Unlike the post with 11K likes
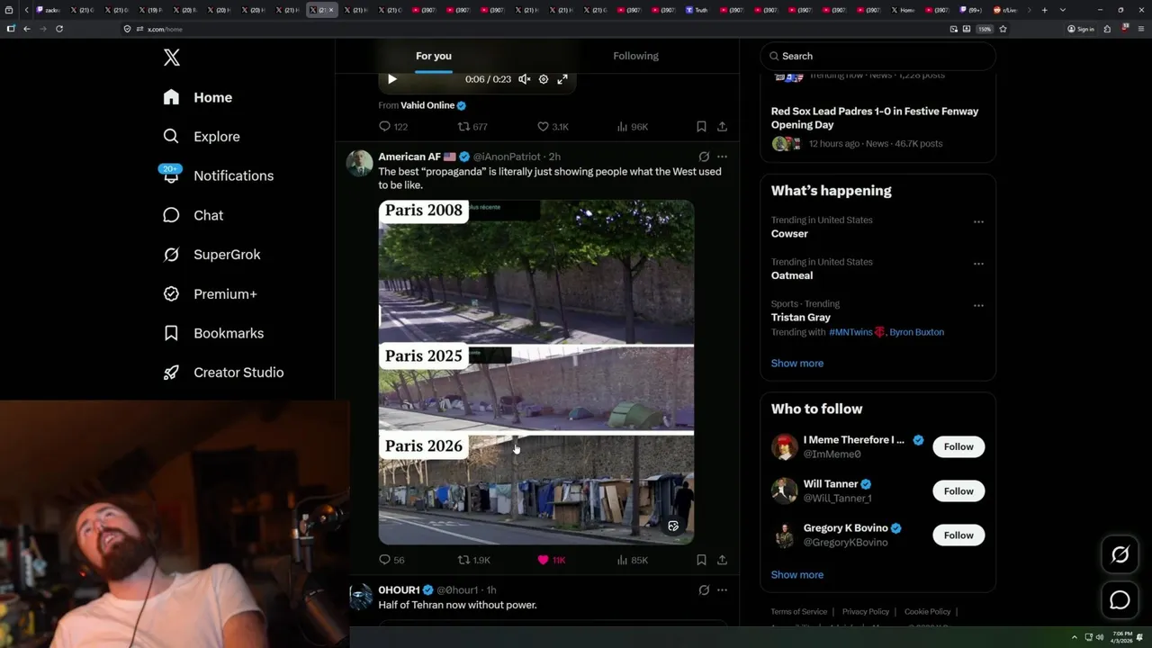Image resolution: width=1152 pixels, height=648 pixels. click(x=551, y=560)
